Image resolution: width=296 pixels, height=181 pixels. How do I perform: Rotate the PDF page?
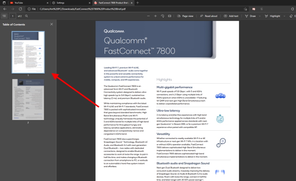coord(162,16)
